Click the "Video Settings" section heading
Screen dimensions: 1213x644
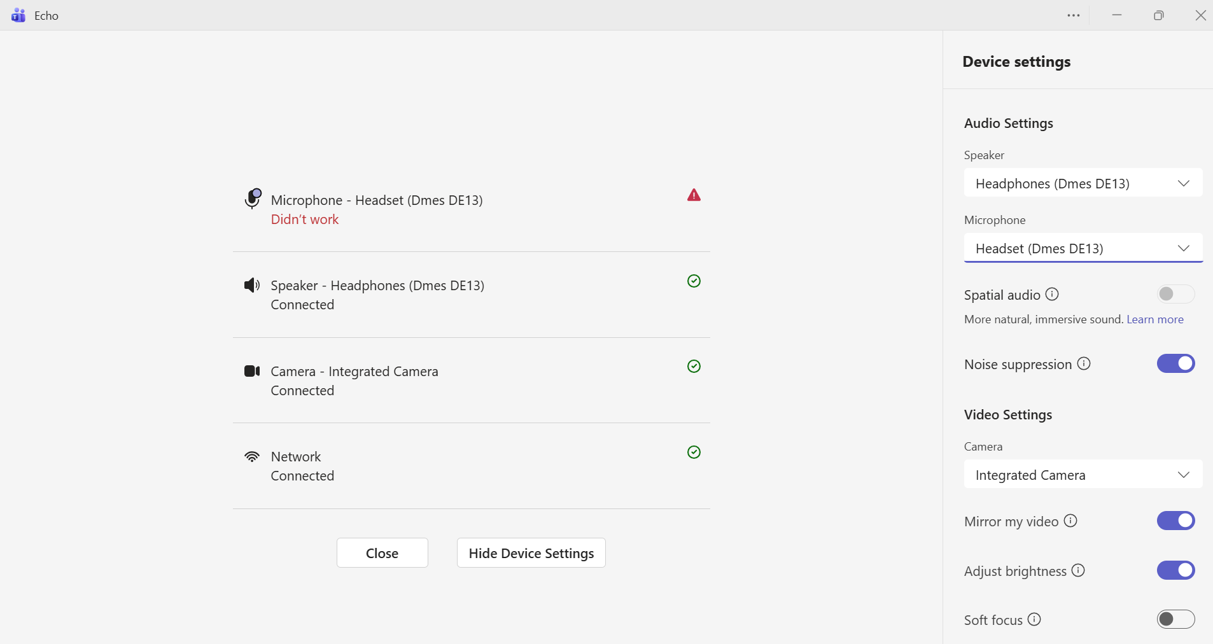[x=1008, y=415]
